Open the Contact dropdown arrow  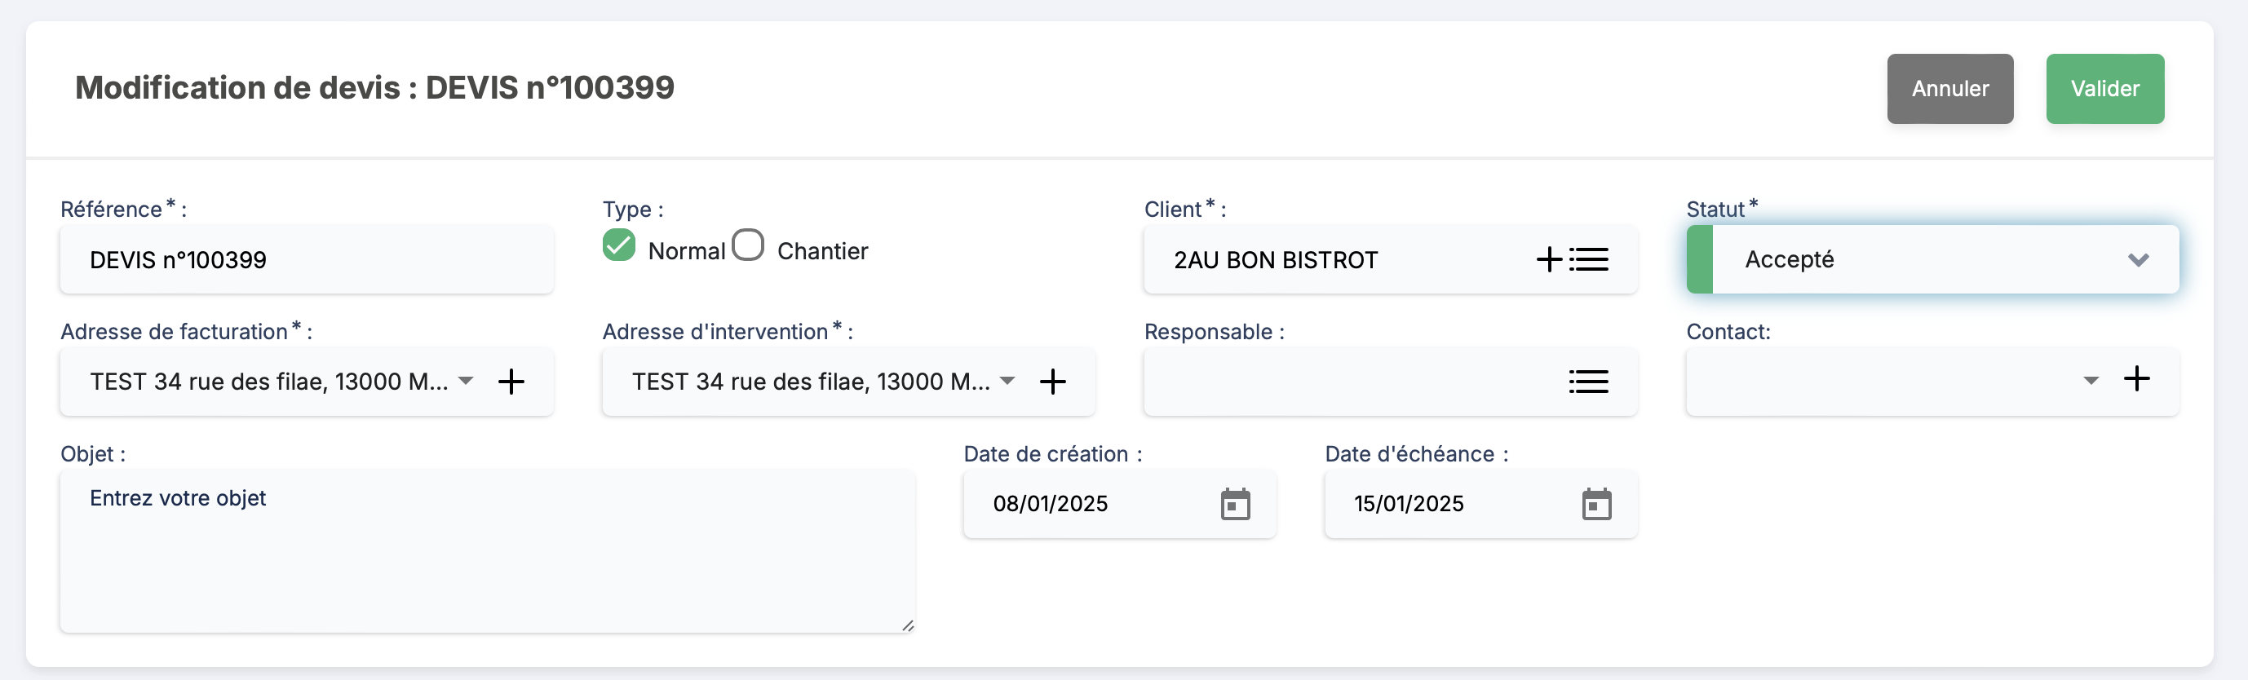(2091, 381)
